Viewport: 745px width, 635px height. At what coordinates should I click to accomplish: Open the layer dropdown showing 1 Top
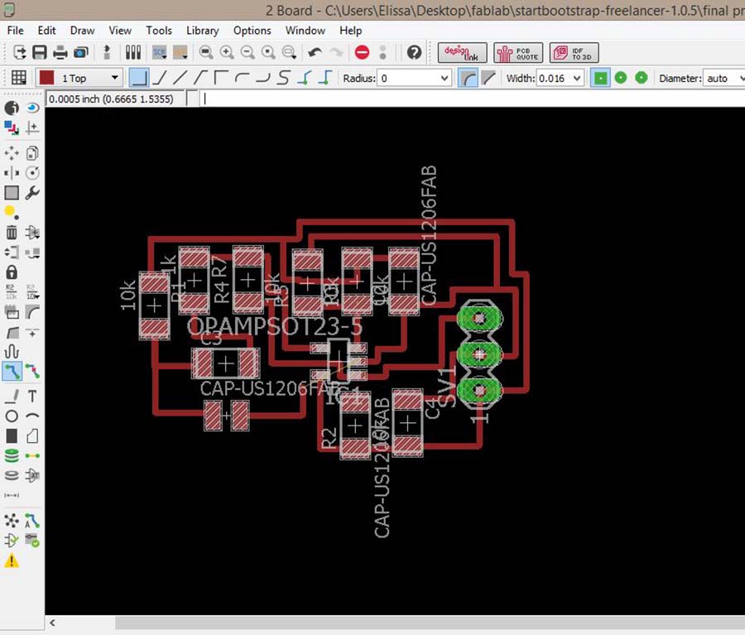pyautogui.click(x=79, y=78)
